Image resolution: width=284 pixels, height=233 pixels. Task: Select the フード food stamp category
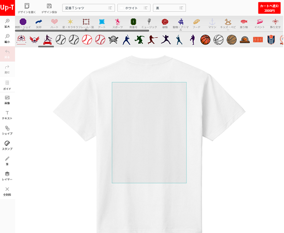click(x=196, y=23)
